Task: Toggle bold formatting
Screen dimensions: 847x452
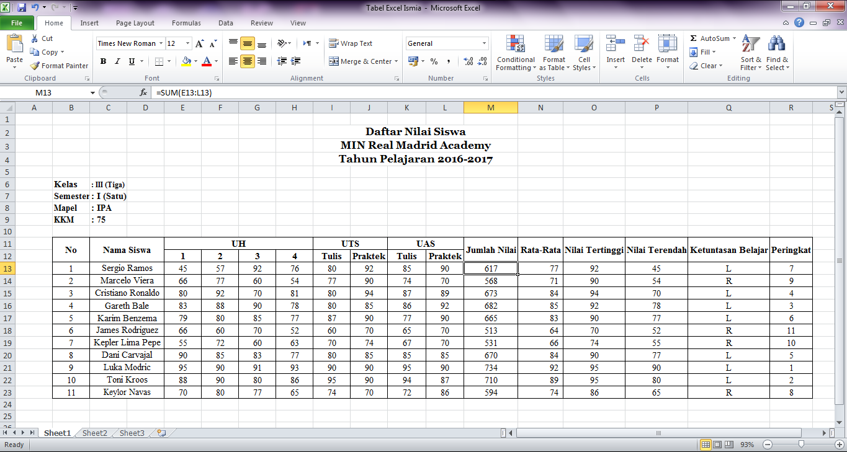Action: click(103, 61)
